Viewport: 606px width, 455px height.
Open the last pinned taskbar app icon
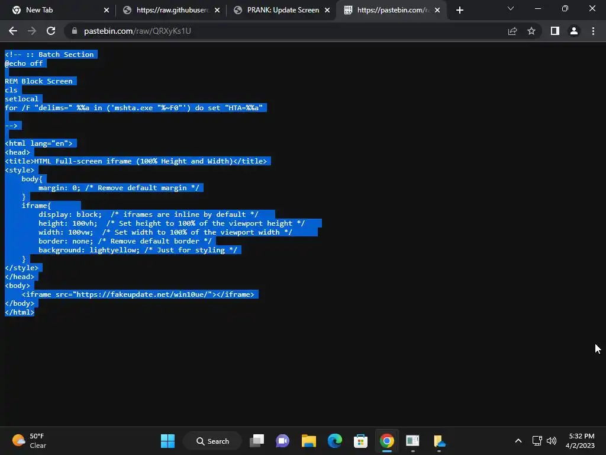point(439,441)
